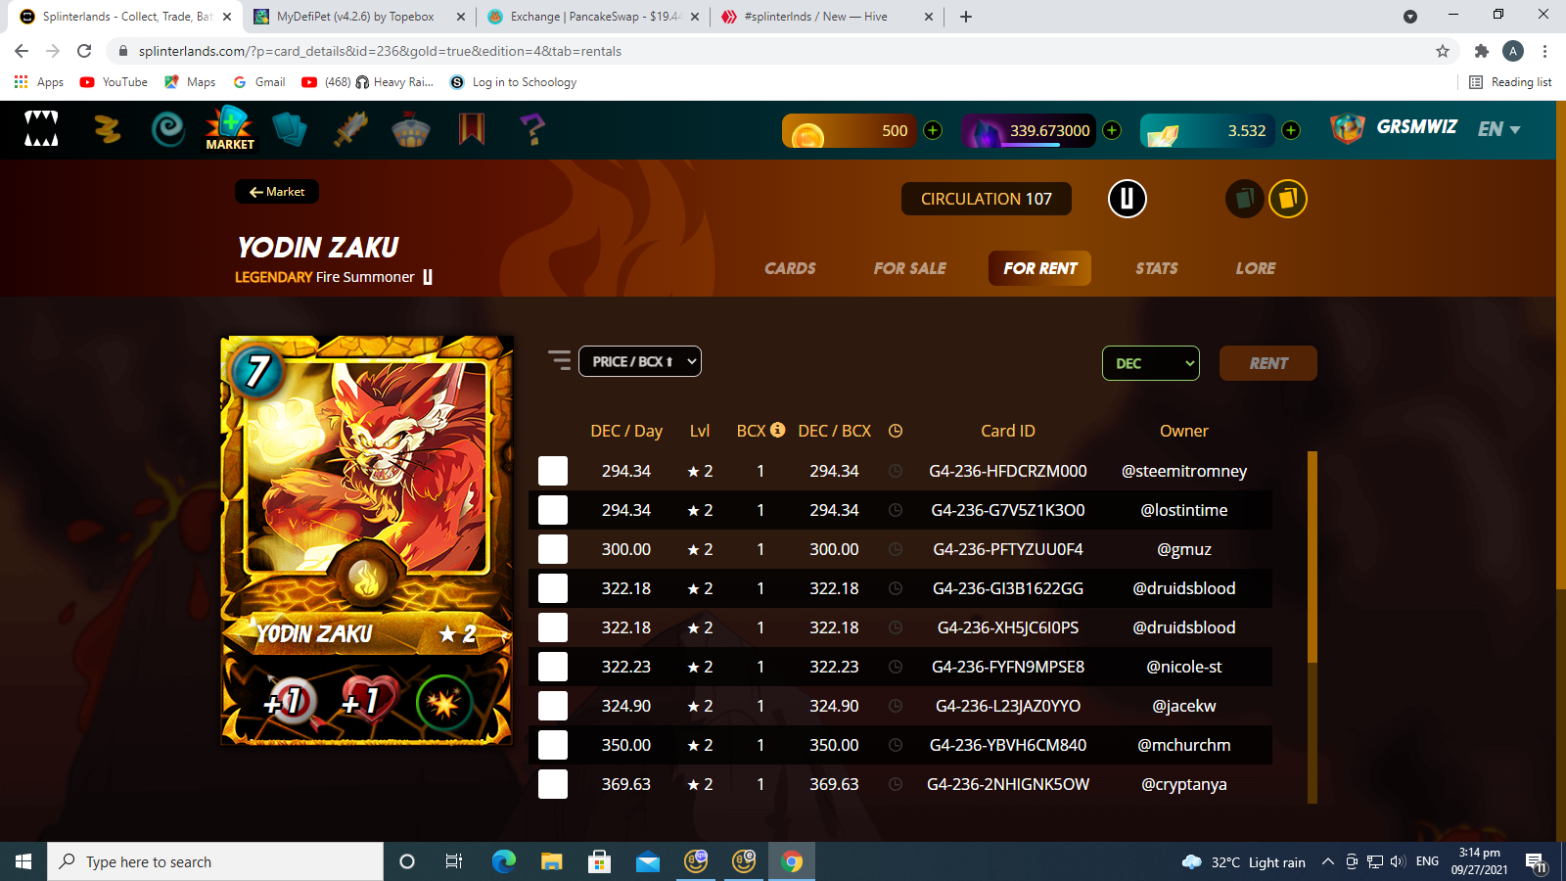Screen dimensions: 1566x881
Task: Select the FOR RENT tab
Action: click(1040, 268)
